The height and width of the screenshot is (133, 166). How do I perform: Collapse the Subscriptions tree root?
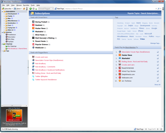pos(2,12)
